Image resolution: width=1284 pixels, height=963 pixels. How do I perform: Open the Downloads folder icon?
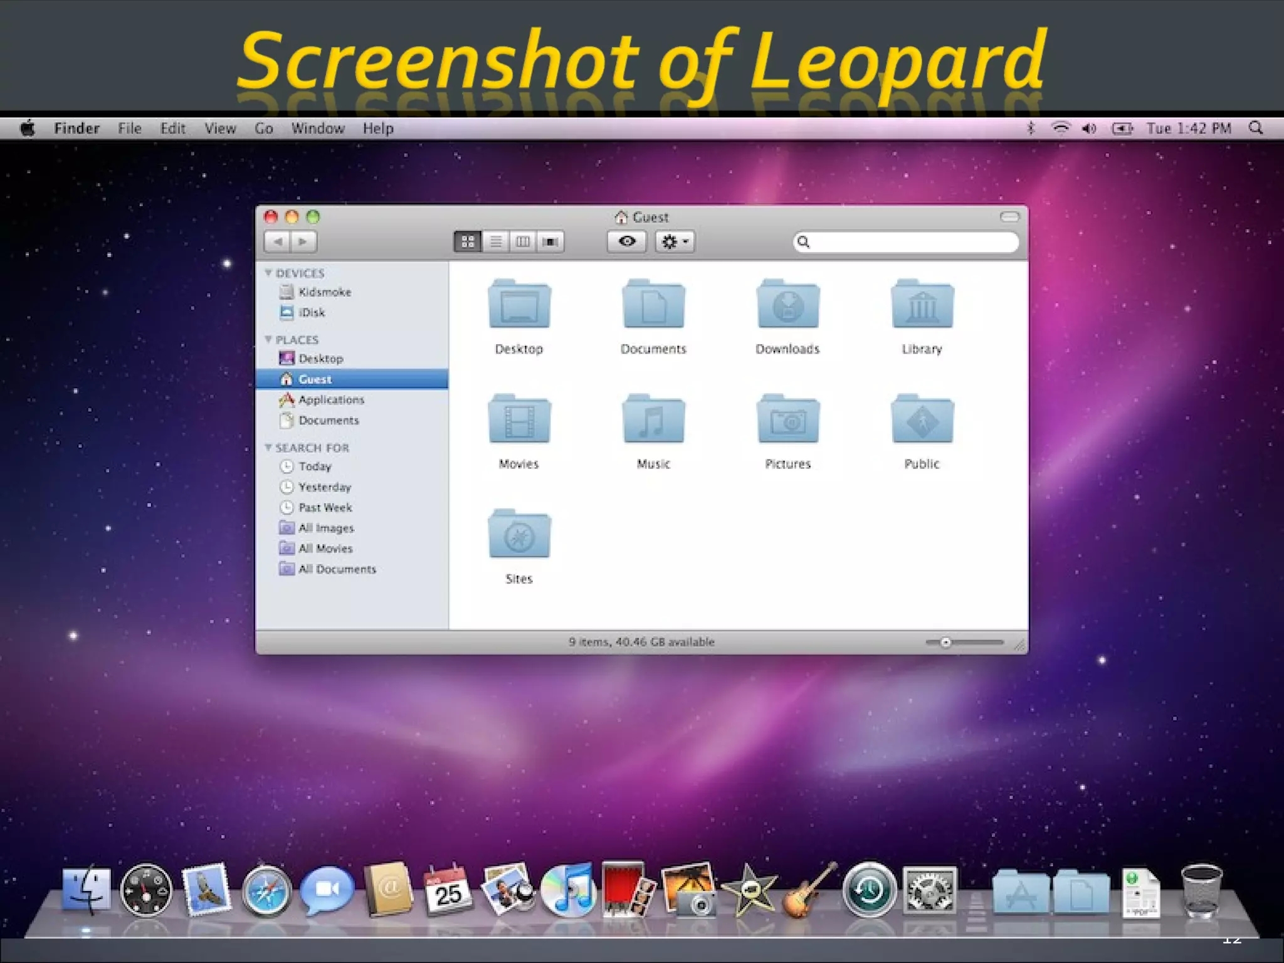click(787, 306)
